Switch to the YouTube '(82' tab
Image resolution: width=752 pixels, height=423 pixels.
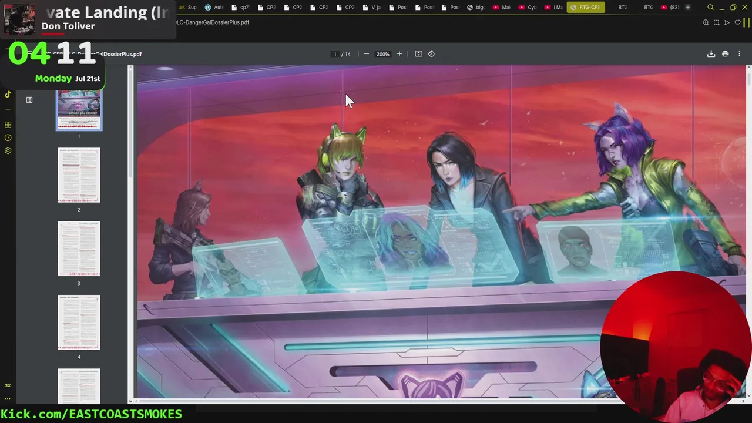point(670,7)
